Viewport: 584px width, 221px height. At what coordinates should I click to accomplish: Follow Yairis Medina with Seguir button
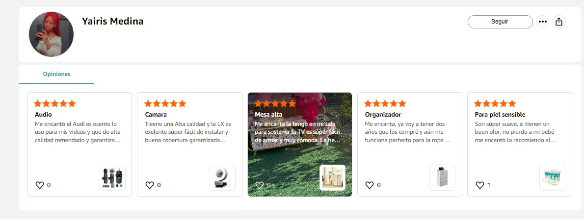500,22
